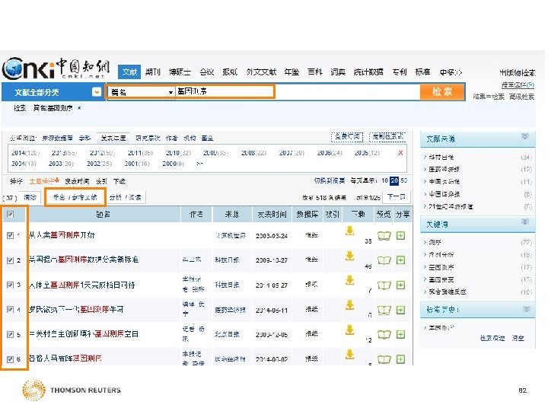Switch to the 期刊 tab

coord(153,72)
